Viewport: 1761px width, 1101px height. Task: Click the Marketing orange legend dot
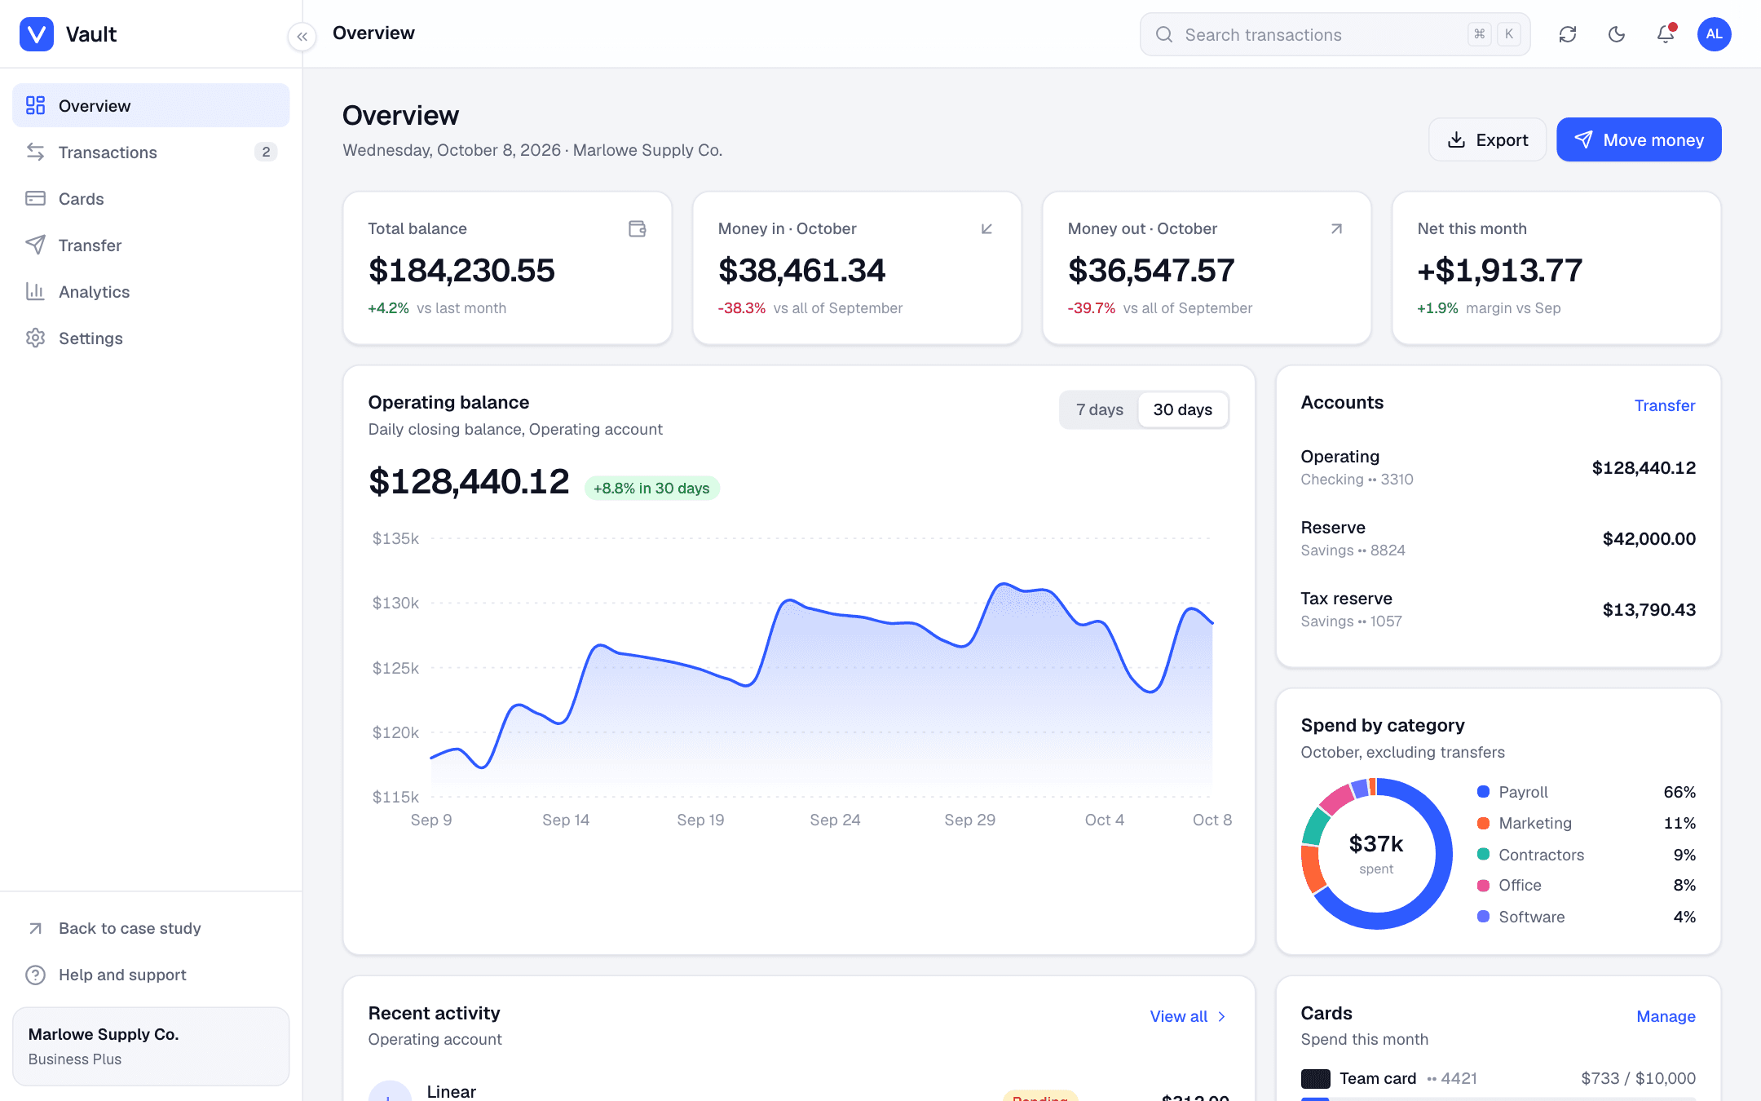pyautogui.click(x=1483, y=823)
